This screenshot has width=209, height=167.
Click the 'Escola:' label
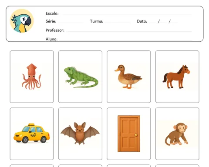52,13
